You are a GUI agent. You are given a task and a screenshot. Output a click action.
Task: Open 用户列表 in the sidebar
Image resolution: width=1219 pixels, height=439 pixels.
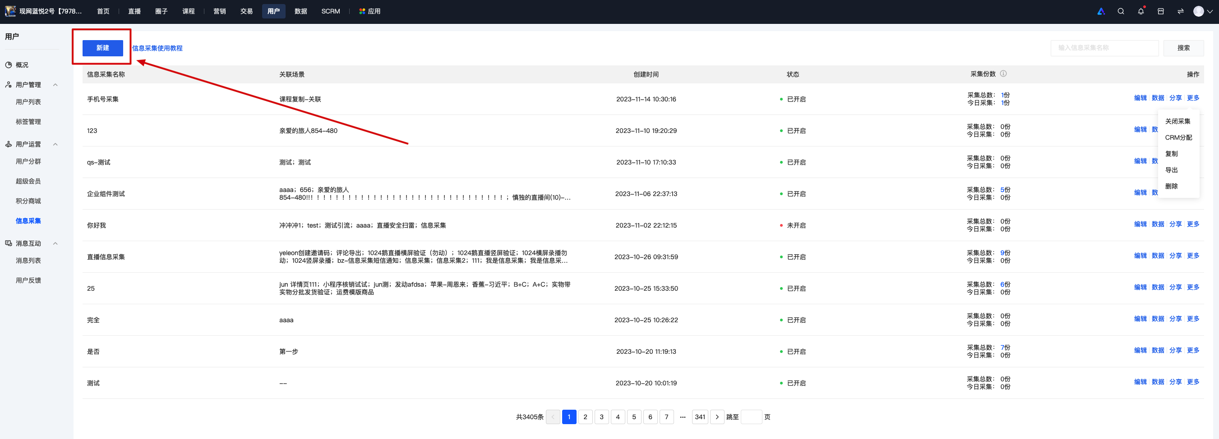pyautogui.click(x=28, y=101)
